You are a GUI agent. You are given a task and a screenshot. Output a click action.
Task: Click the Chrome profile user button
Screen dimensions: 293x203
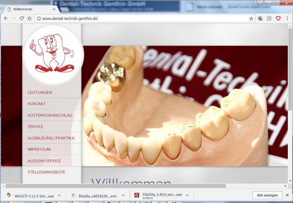coord(260,3)
